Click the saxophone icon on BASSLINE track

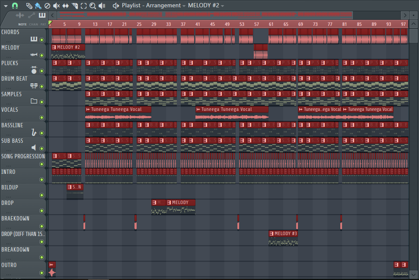click(34, 132)
